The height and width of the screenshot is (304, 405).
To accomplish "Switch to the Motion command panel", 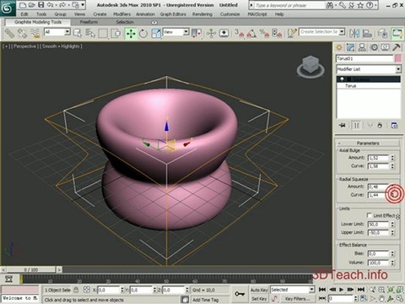I will tap(374, 47).
